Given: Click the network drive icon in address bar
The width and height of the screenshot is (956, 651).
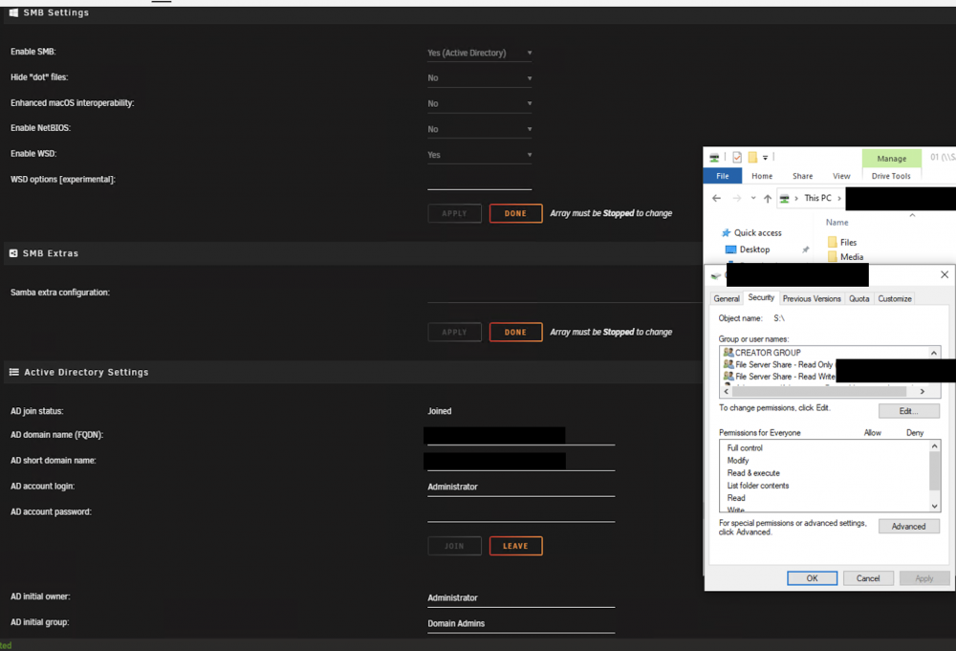Looking at the screenshot, I should pos(785,198).
